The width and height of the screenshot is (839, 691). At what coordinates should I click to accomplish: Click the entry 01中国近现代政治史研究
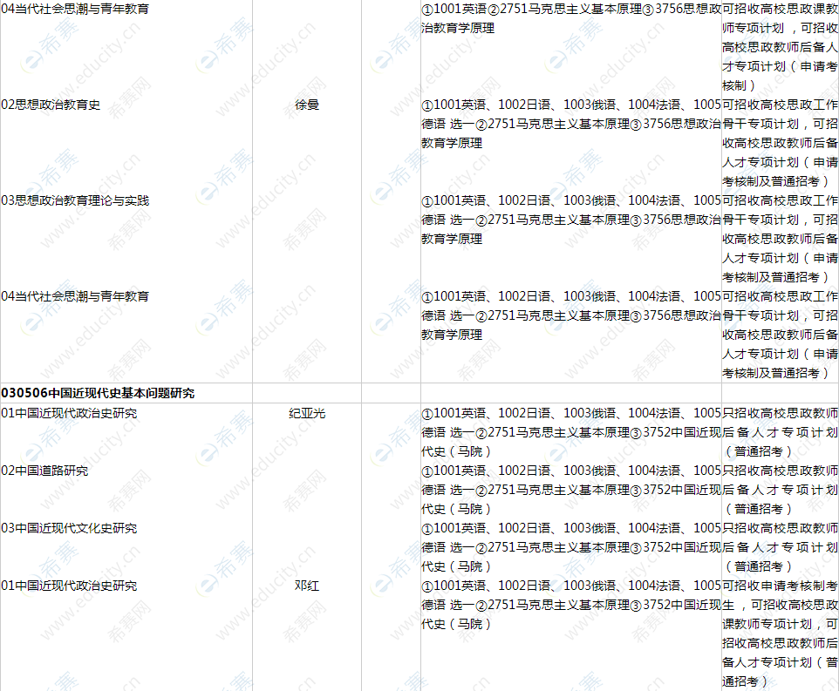click(x=70, y=414)
